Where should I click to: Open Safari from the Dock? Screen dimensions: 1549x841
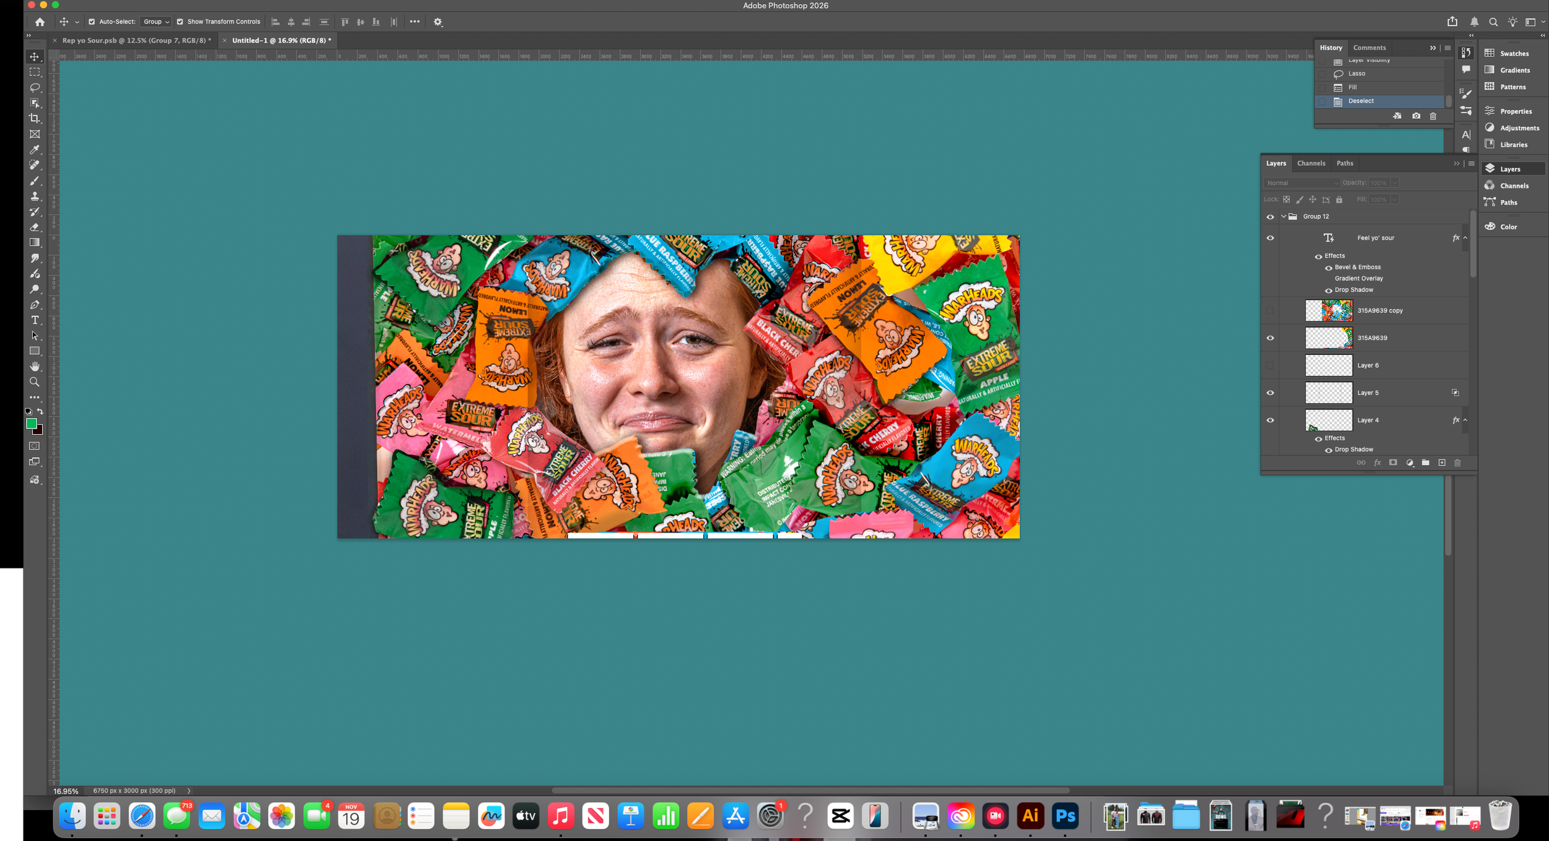coord(142,816)
